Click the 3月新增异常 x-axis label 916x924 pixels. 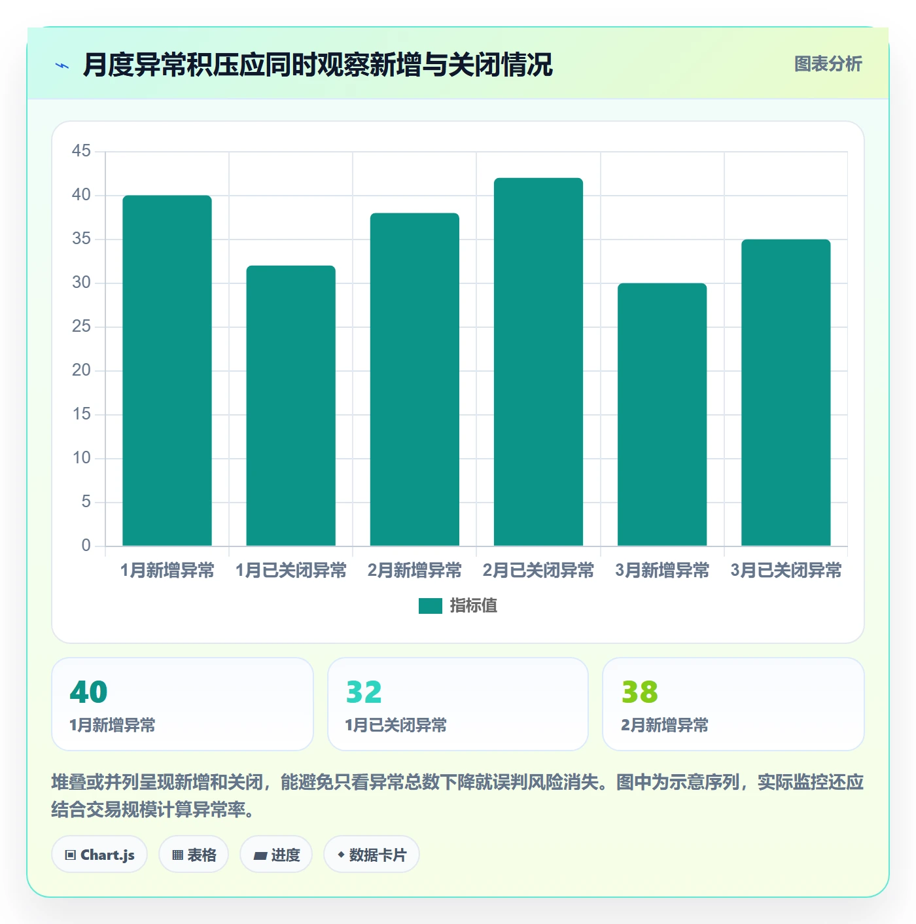click(x=662, y=571)
